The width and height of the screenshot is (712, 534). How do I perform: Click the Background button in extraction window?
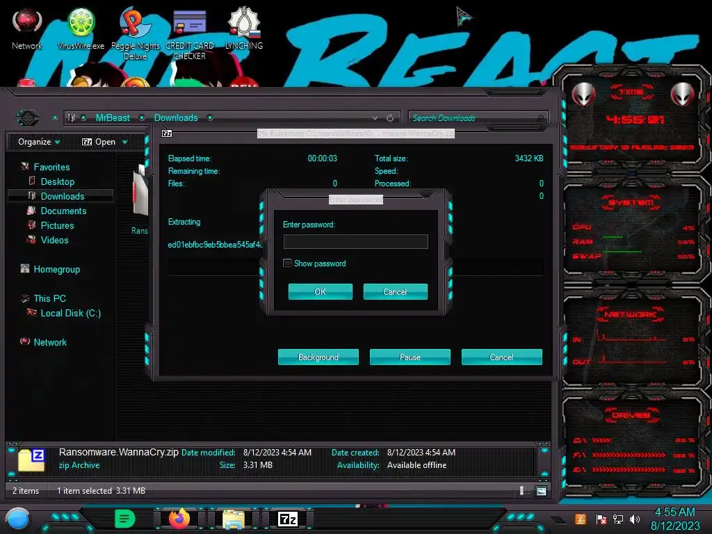point(318,357)
